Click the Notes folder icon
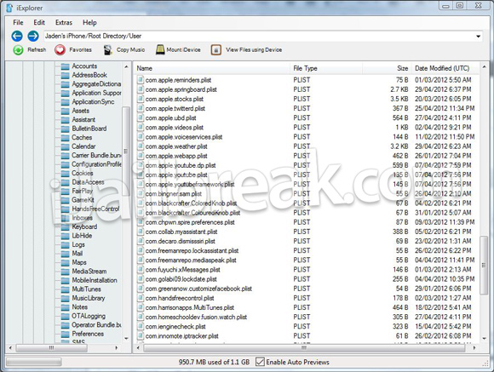Image resolution: width=494 pixels, height=372 pixels. tap(66, 307)
